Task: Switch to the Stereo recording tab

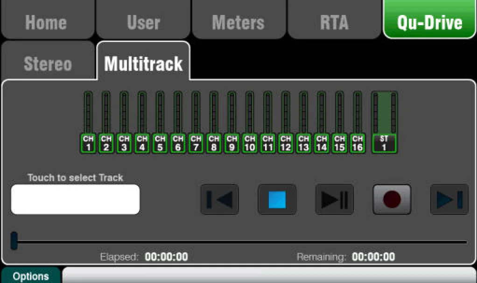Action: [x=48, y=61]
